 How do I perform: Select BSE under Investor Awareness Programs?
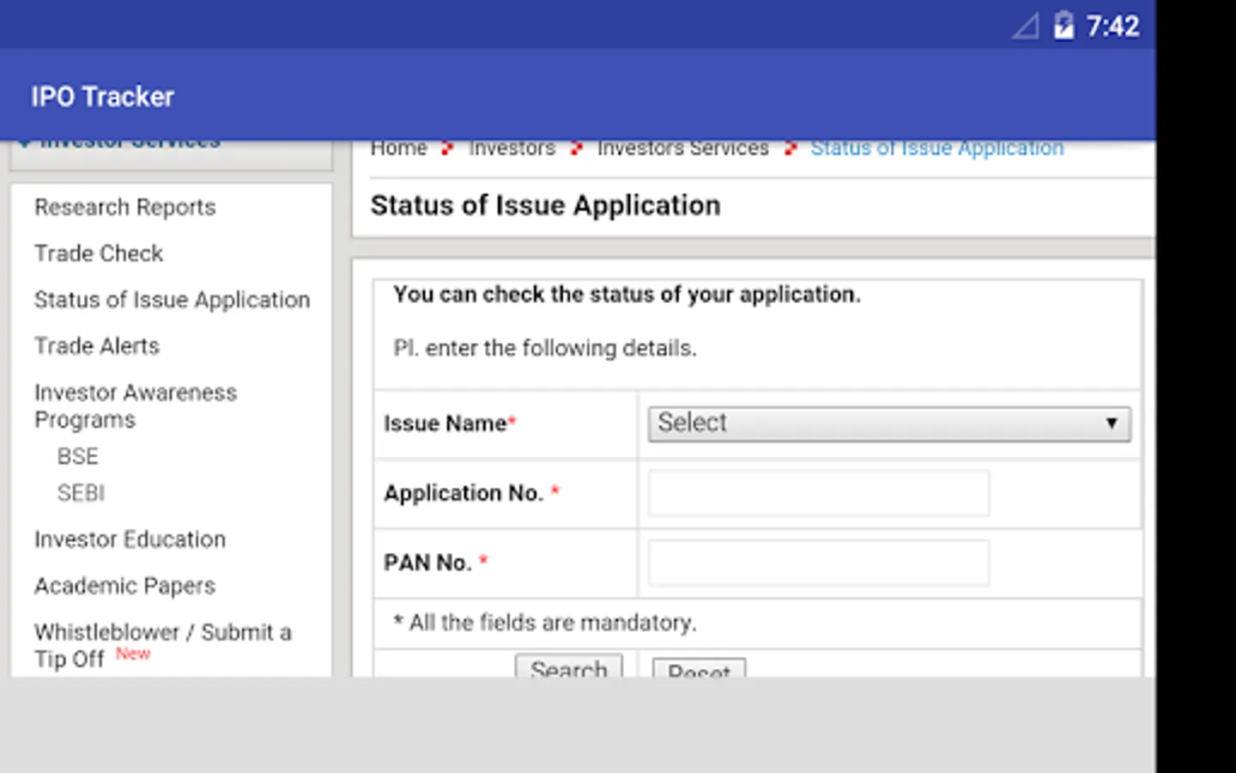click(x=78, y=456)
